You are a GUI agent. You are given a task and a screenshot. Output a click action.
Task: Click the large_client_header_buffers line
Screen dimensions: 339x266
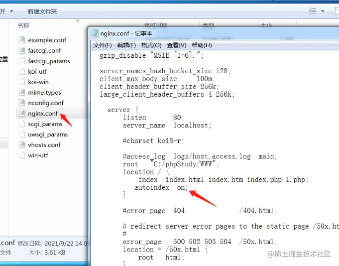click(167, 95)
